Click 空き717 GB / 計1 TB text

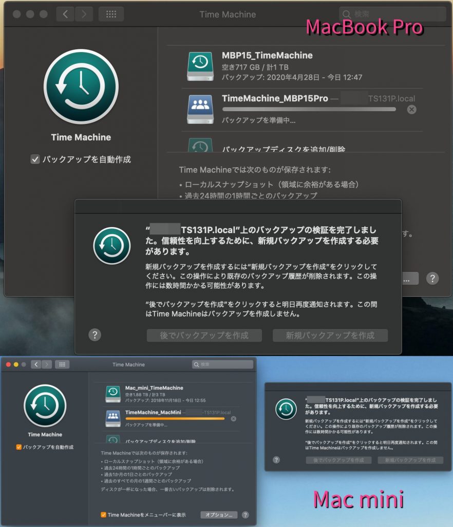point(255,67)
